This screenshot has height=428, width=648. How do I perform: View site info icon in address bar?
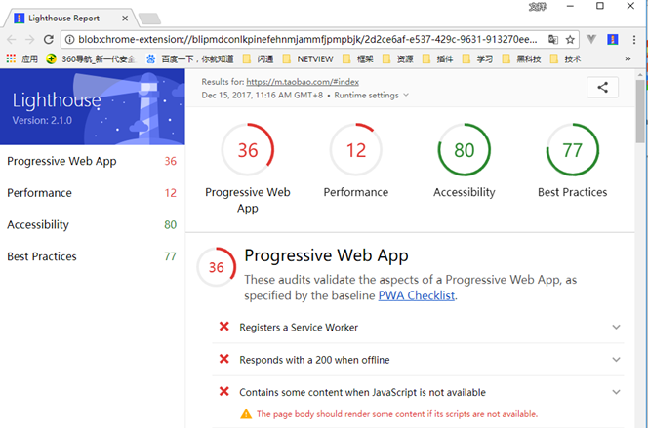pyautogui.click(x=70, y=40)
